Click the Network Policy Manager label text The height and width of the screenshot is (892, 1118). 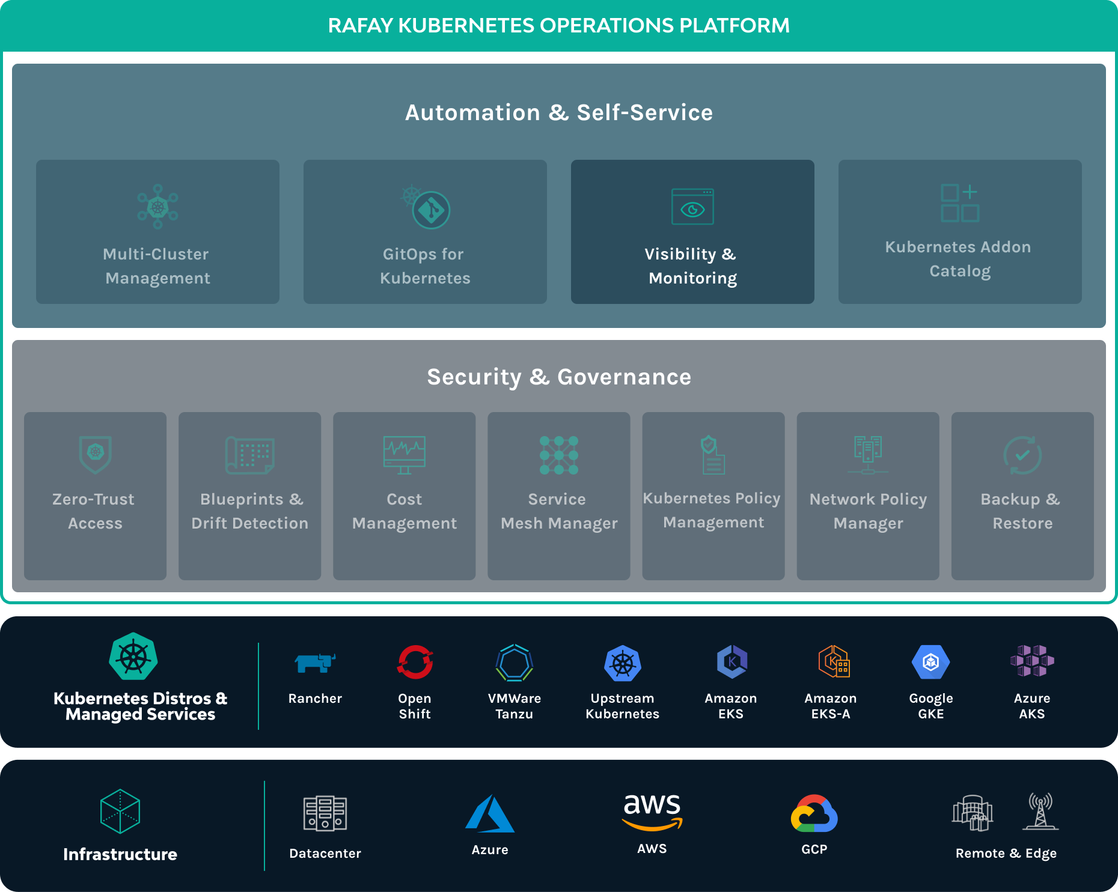[x=868, y=511]
